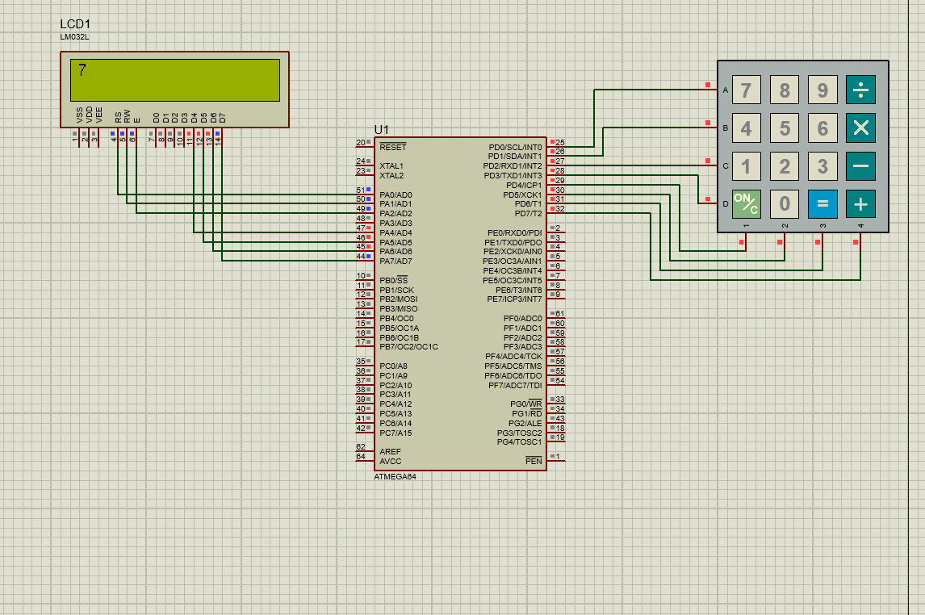Select the RESET pin label
This screenshot has width=925, height=615.
[x=393, y=147]
